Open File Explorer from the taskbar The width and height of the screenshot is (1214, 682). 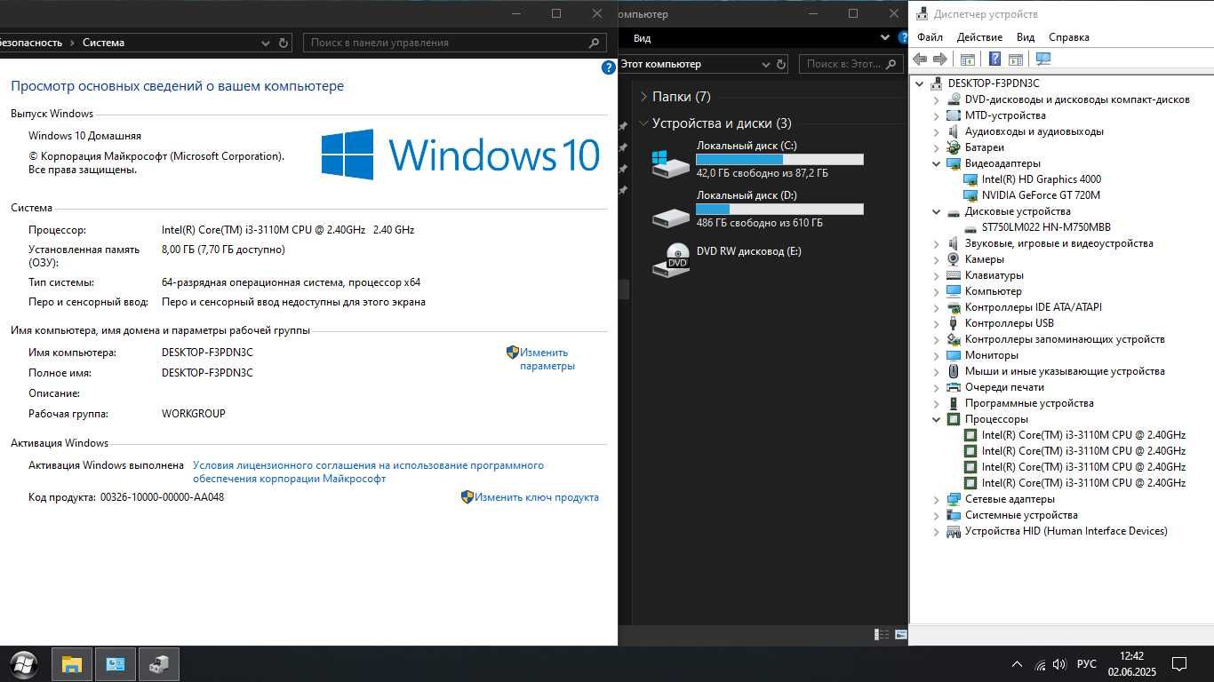click(x=71, y=664)
